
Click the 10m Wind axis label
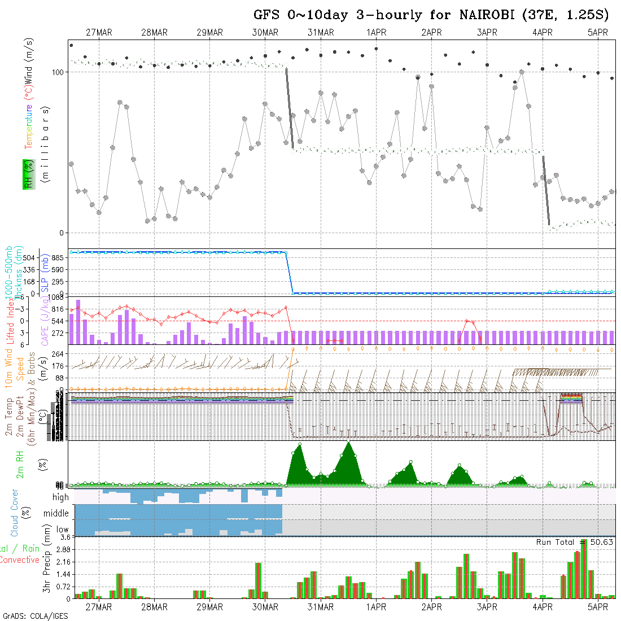9,367
